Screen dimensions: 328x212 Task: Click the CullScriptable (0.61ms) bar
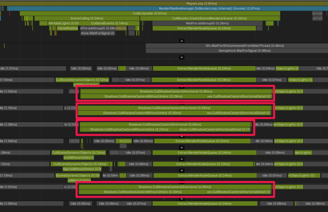[x=150, y=13]
